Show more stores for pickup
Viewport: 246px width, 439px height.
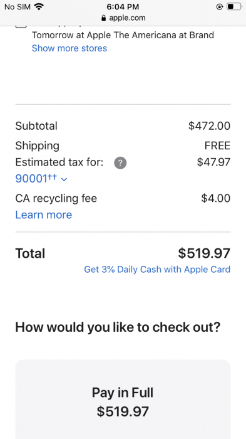pos(69,48)
